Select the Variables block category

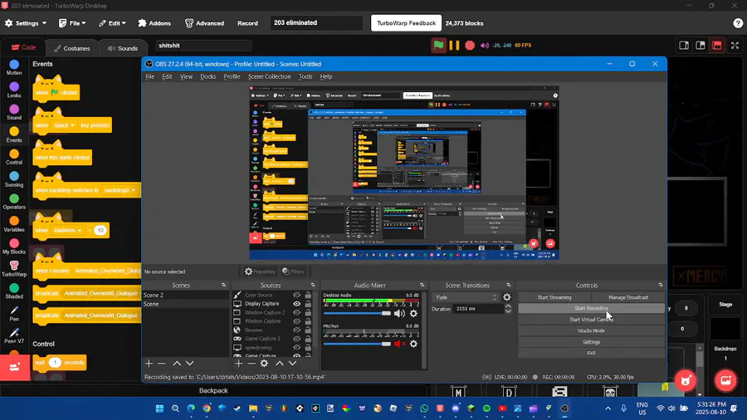(x=14, y=224)
